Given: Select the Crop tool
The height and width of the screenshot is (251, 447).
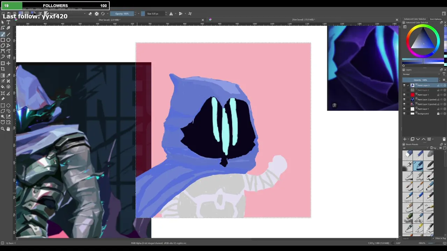Looking at the screenshot, I should point(3,69).
